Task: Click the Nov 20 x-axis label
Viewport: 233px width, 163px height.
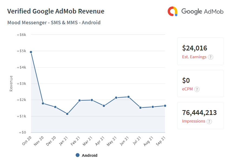Action: pos(39,141)
